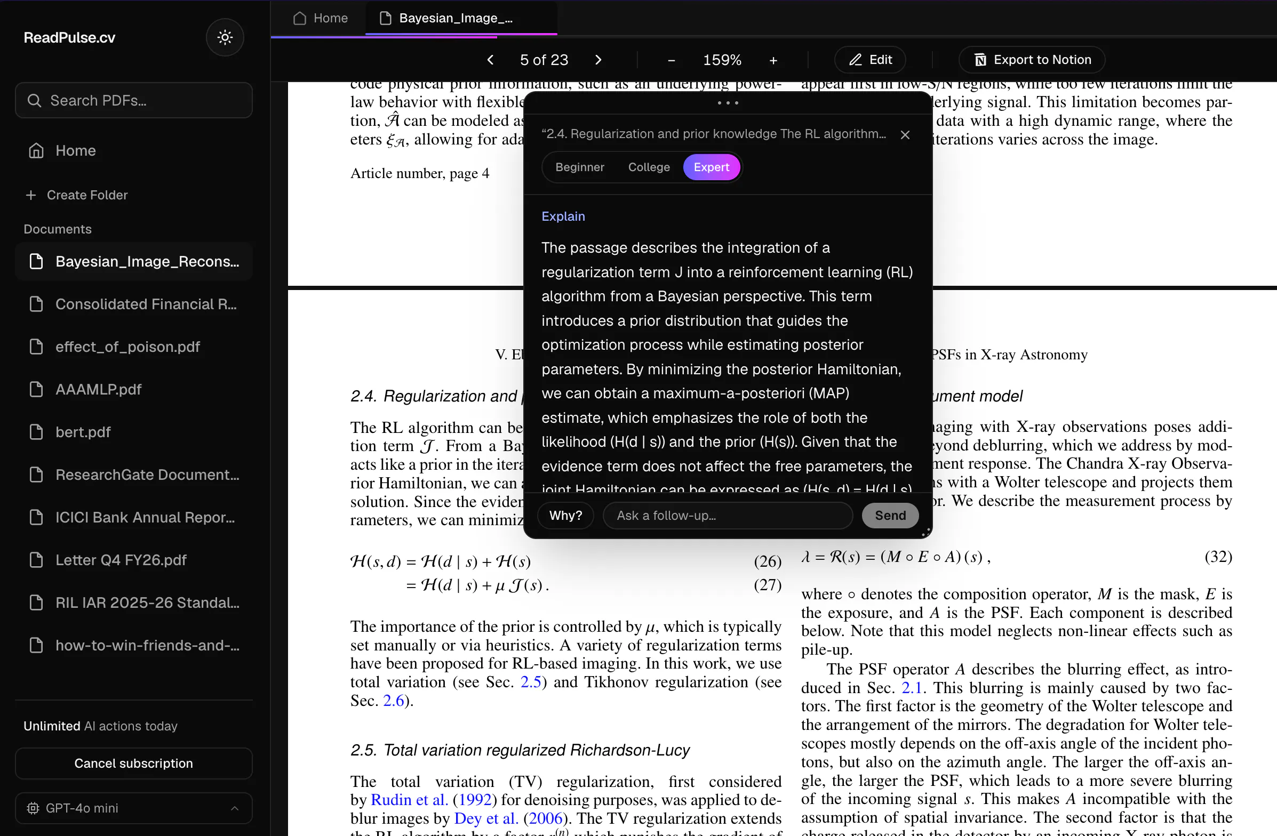Open how-to-win-friends-and document
1277x836 pixels.
click(x=133, y=645)
